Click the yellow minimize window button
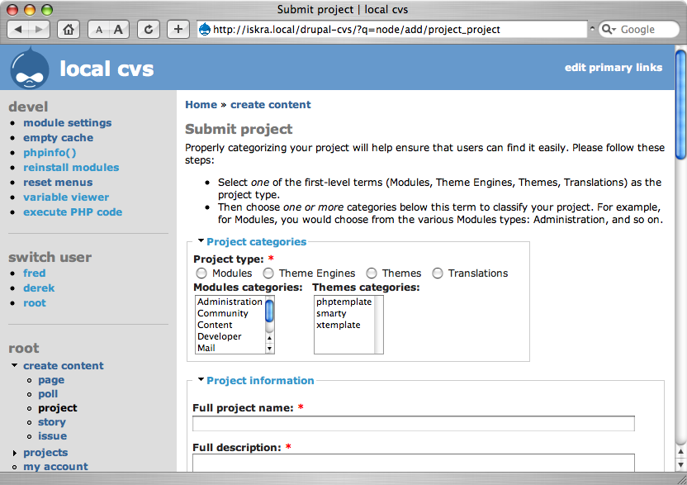Screen dimensions: 687x485 pyautogui.click(x=30, y=10)
